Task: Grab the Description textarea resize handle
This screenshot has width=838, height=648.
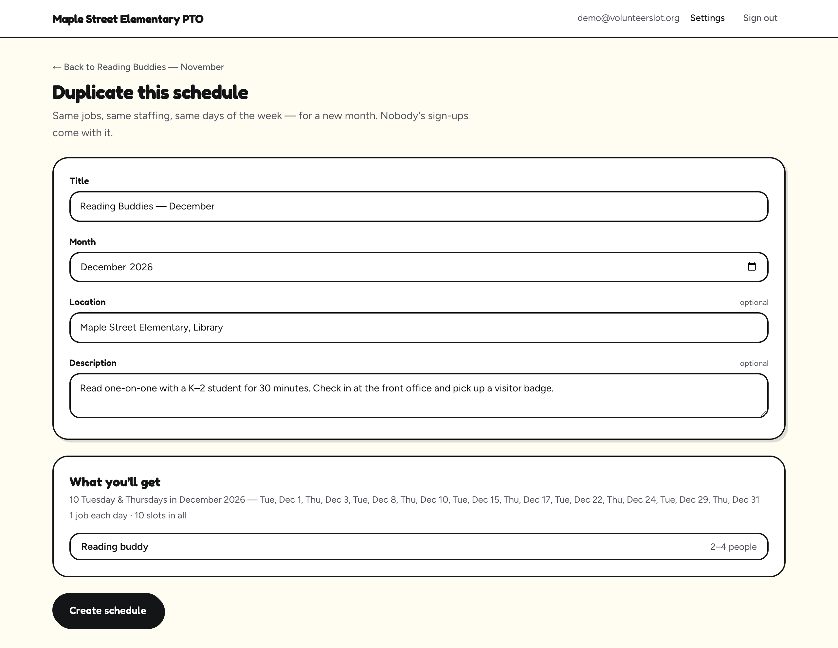Action: click(764, 413)
